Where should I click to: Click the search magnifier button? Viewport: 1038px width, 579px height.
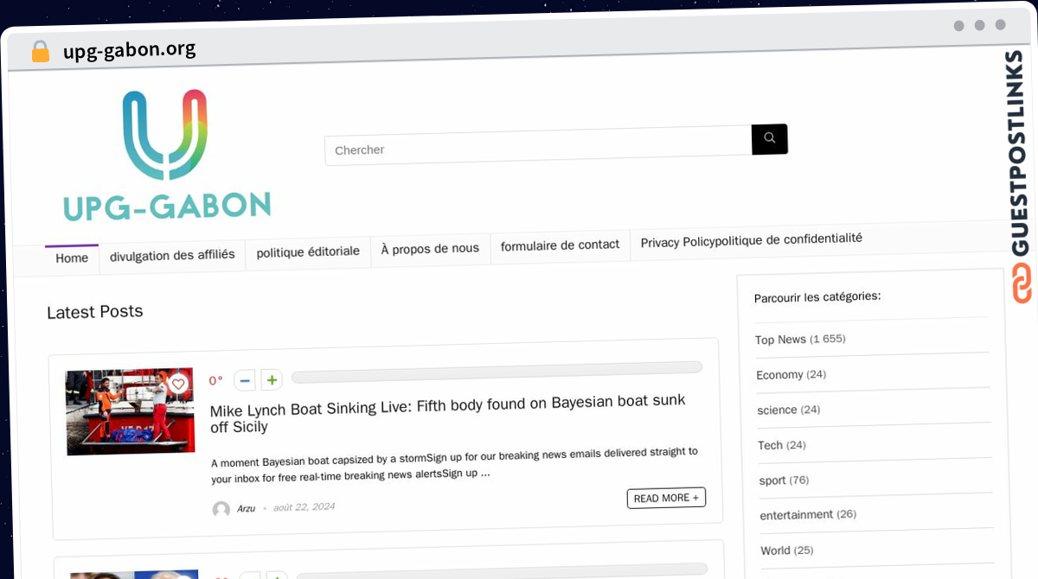pyautogui.click(x=769, y=139)
